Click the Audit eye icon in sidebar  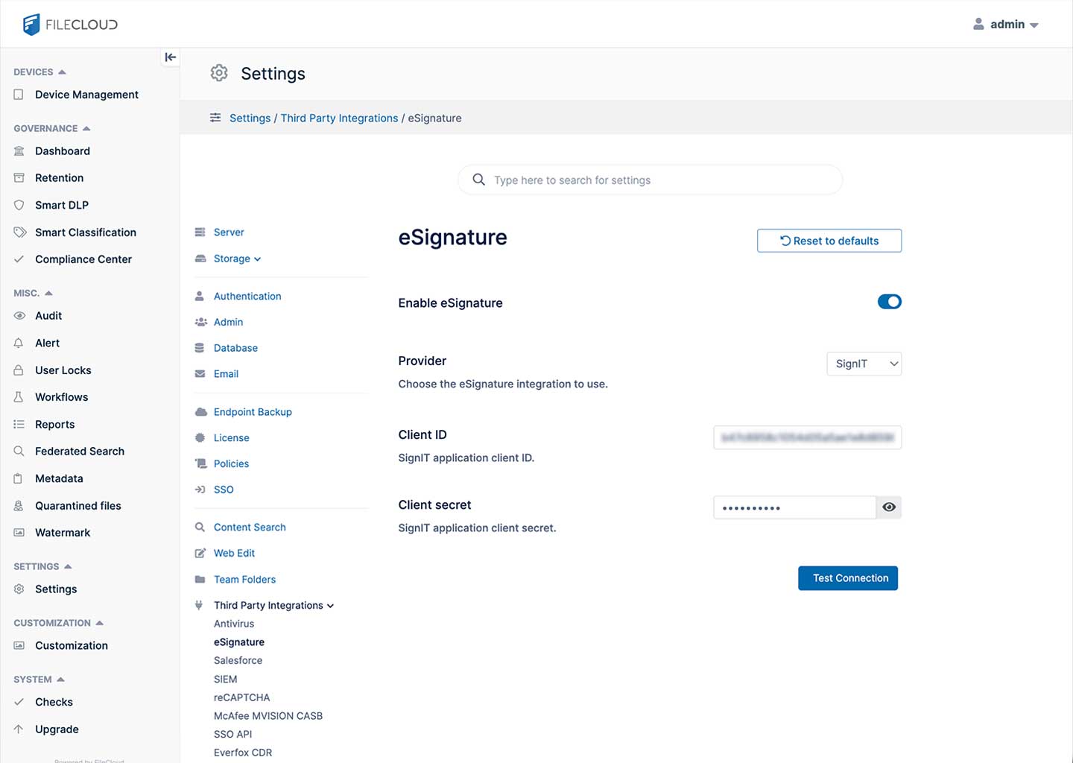click(19, 316)
